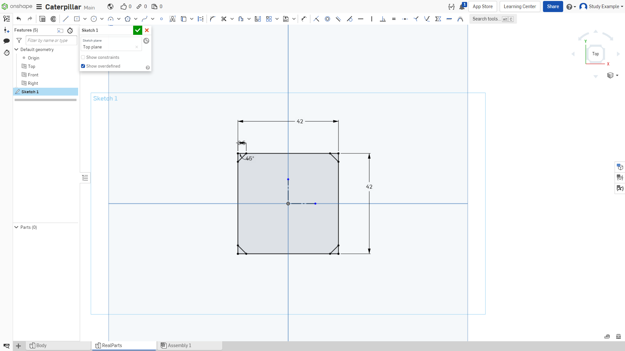This screenshot has width=625, height=351.
Task: Select the Point sketch tool
Action: pos(161,19)
